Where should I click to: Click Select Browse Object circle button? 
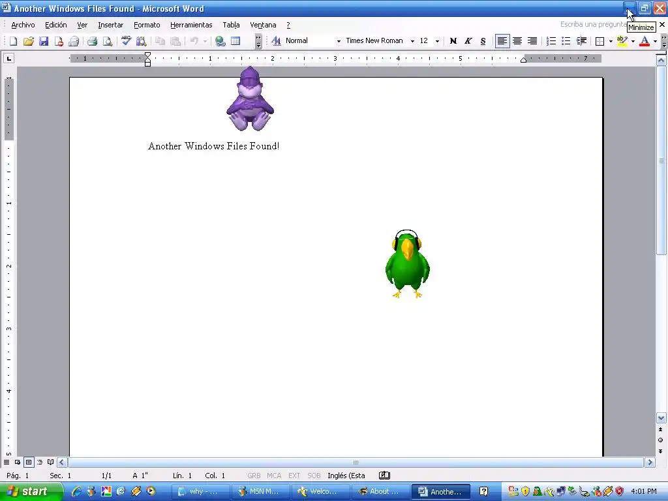[x=660, y=440]
